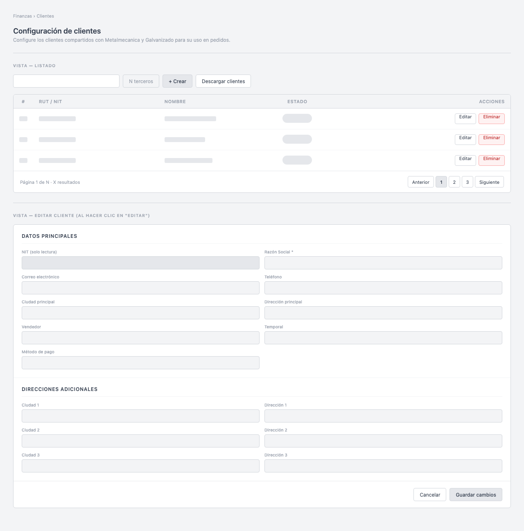Click the Método de pago field

tap(140, 363)
